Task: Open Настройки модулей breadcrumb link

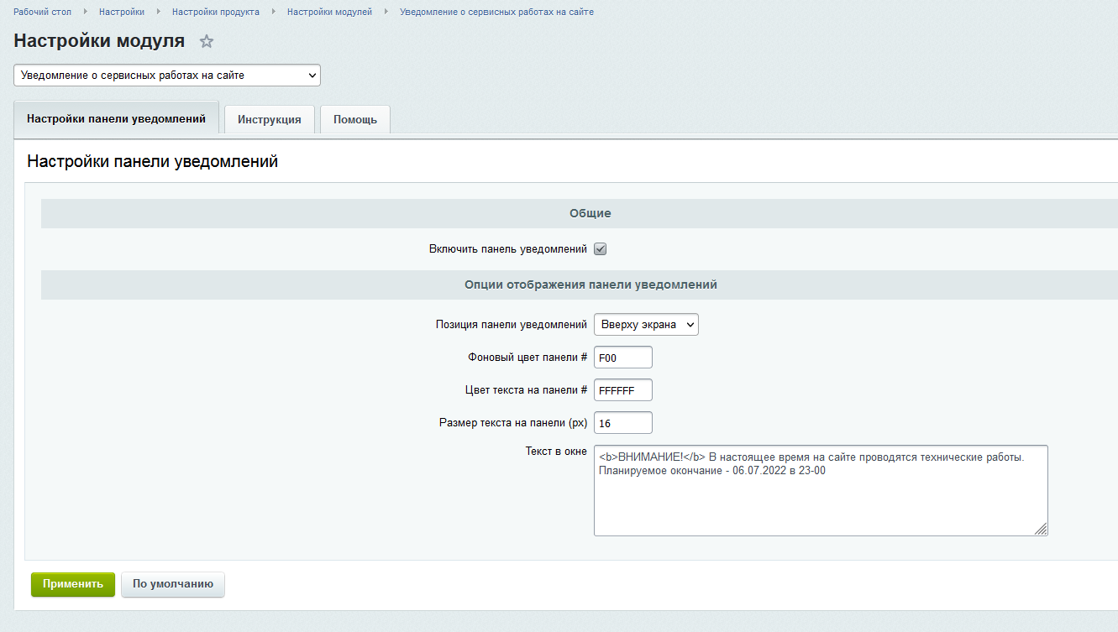Action: click(x=329, y=12)
